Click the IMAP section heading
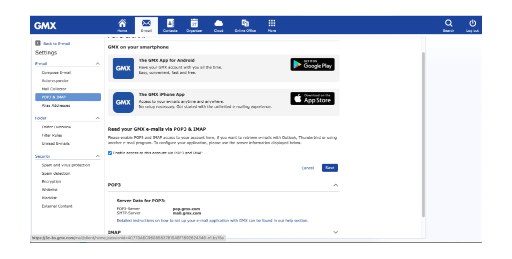 [x=114, y=232]
